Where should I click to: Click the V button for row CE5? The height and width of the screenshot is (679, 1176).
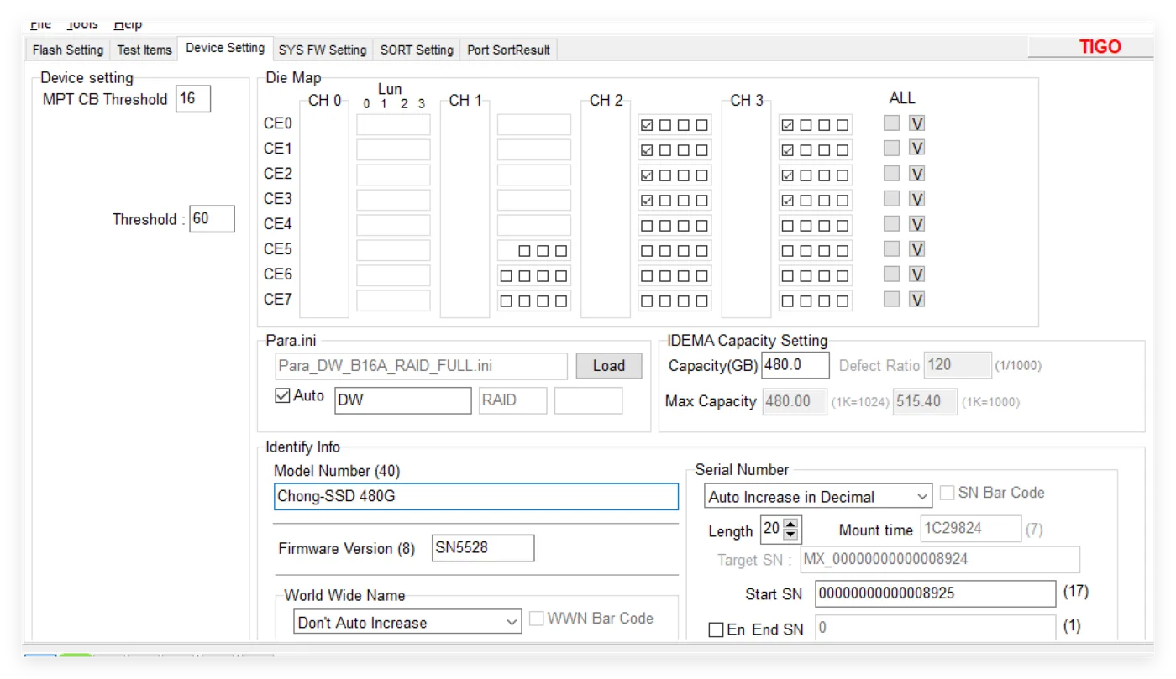coord(917,249)
